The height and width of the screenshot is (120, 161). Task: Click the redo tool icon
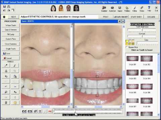(x=15, y=86)
